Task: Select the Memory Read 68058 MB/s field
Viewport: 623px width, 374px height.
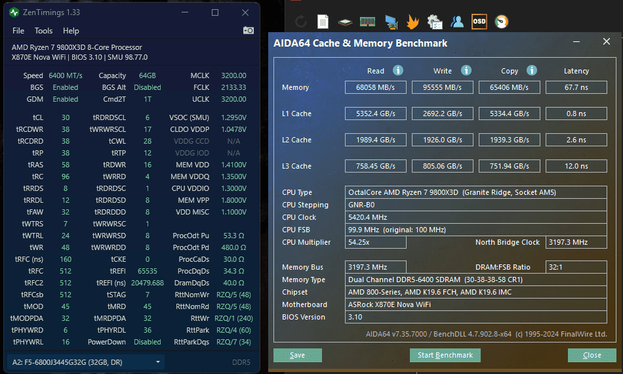Action: pos(376,87)
